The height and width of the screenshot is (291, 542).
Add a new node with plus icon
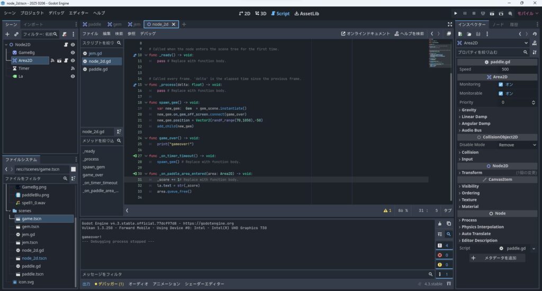(7, 34)
